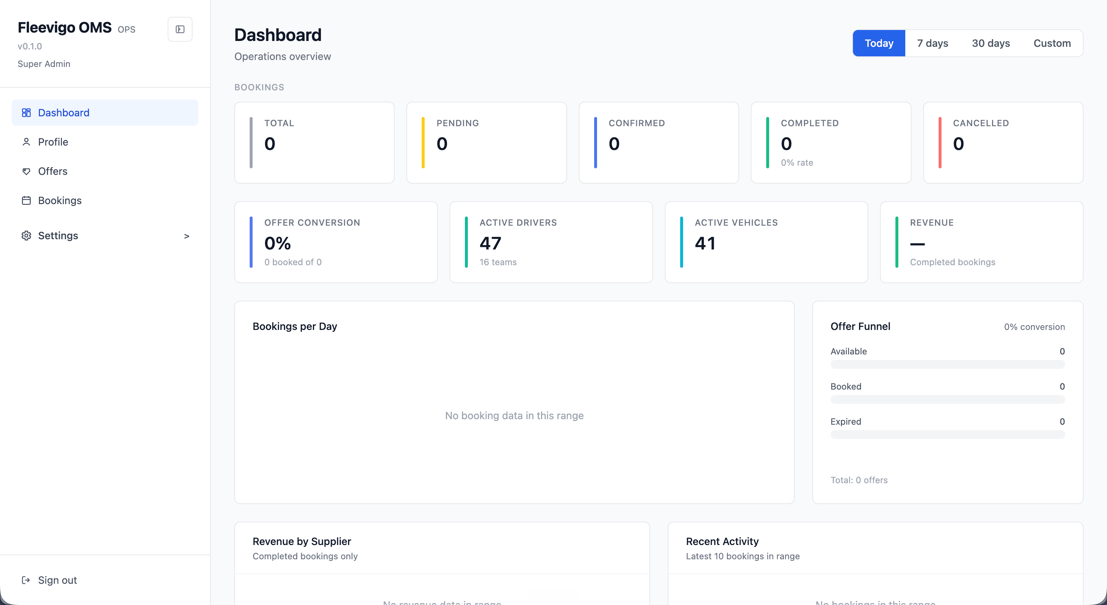This screenshot has width=1107, height=605.
Task: Click the Dashboard grid icon
Action: coord(26,113)
